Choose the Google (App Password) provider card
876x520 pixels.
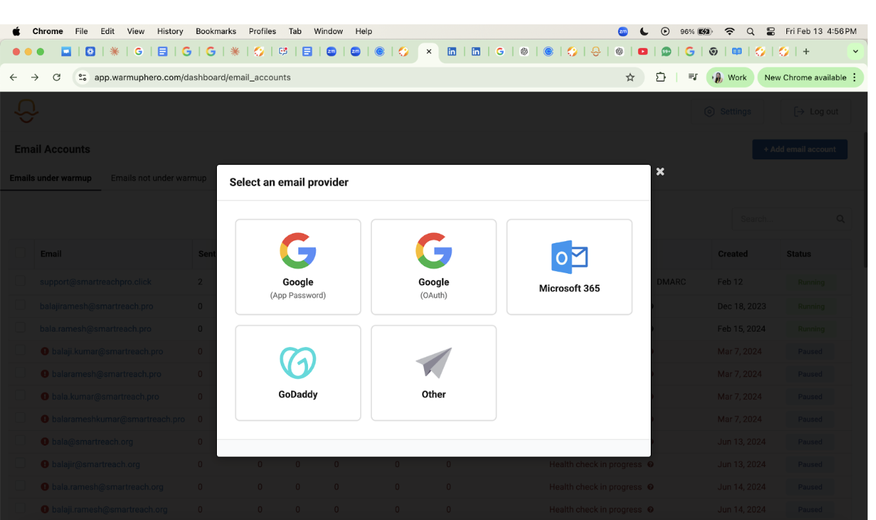point(298,267)
